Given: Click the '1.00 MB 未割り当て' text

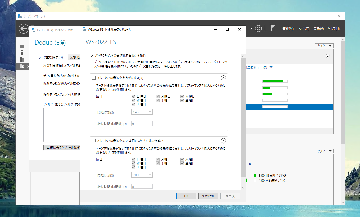Looking at the screenshot, I should (x=272, y=181).
